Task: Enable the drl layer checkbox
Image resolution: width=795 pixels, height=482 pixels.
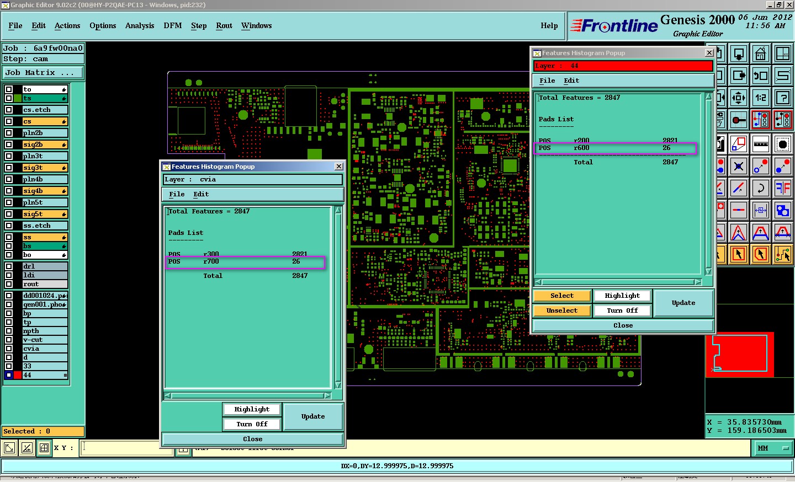Action: [9, 266]
